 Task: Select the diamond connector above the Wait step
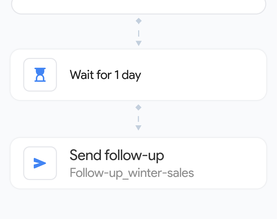tap(139, 21)
